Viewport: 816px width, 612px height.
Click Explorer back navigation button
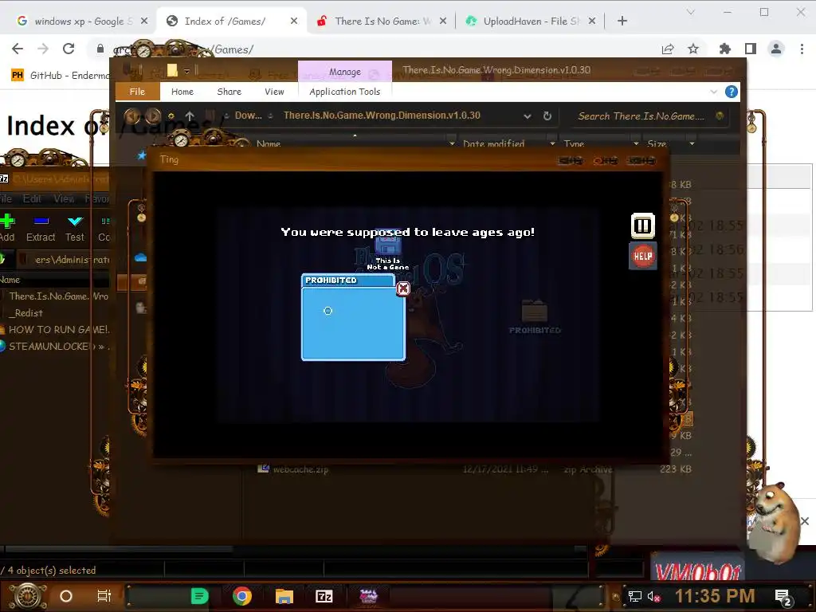pyautogui.click(x=132, y=116)
